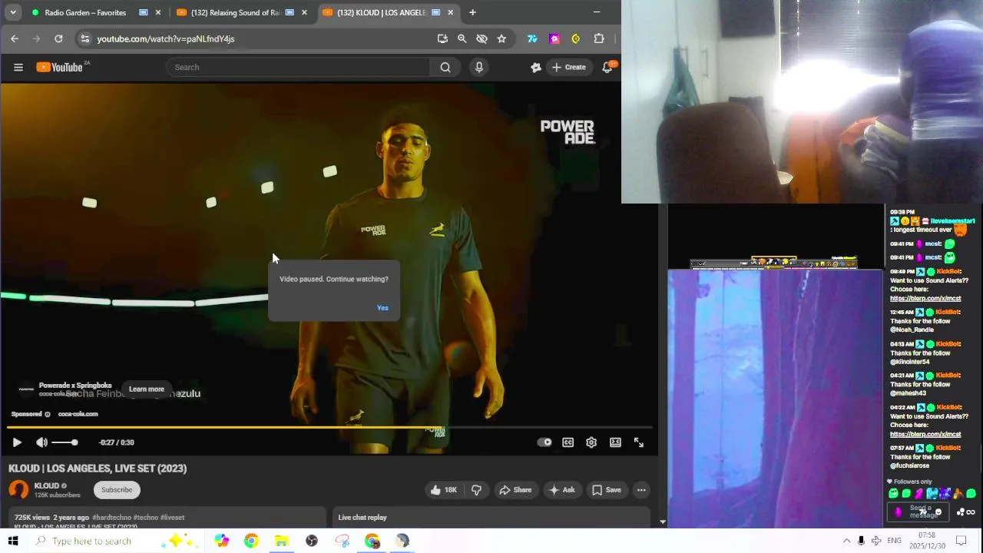The height and width of the screenshot is (553, 983).
Task: Click ENG language indicator
Action: click(894, 541)
